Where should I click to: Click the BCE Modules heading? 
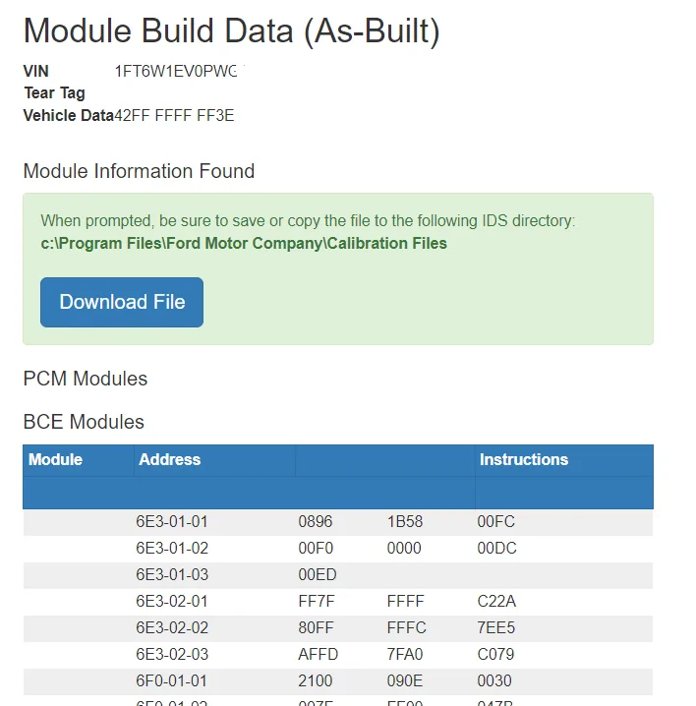pyautogui.click(x=84, y=422)
